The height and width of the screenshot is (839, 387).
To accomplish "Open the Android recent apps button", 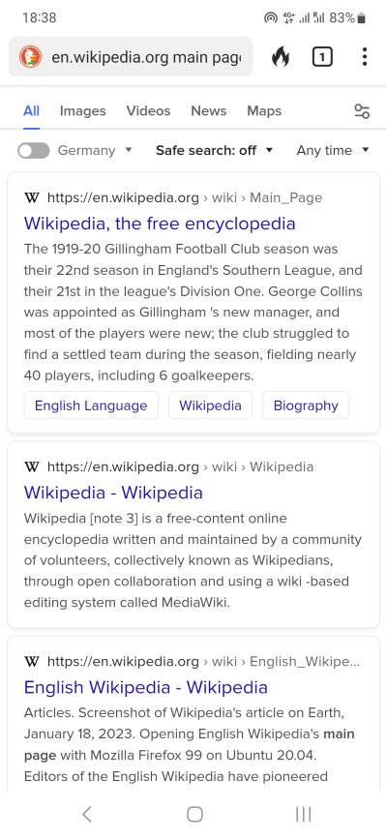I will [304, 814].
